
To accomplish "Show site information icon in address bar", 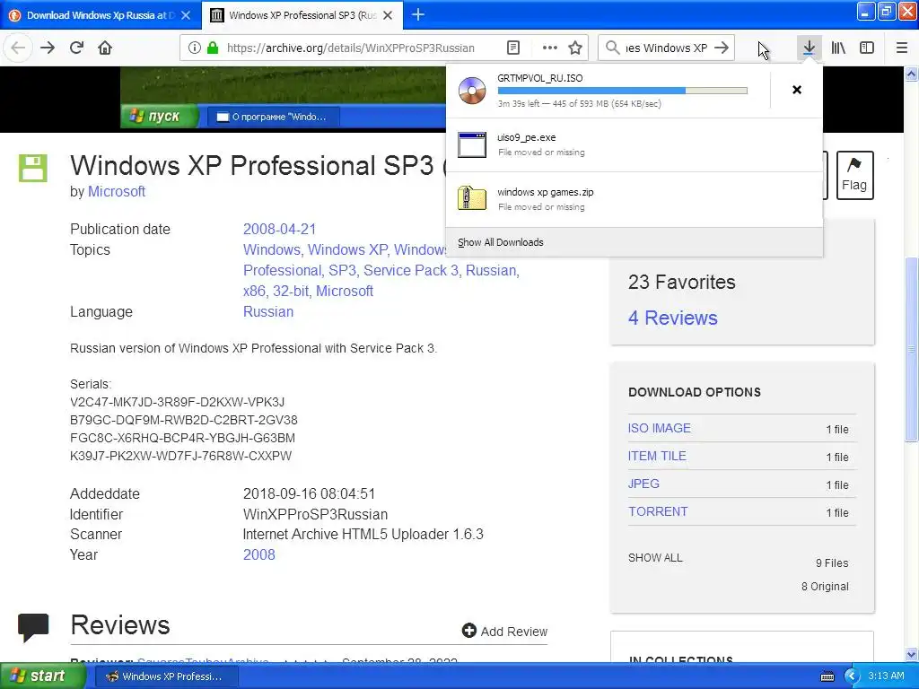I will (194, 48).
